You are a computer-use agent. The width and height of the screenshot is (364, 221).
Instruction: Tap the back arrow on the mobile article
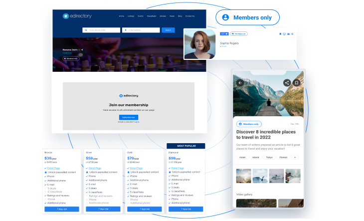pos(240,82)
